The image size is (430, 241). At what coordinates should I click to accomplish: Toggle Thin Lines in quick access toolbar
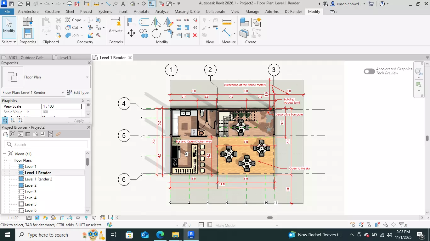pos(152,4)
